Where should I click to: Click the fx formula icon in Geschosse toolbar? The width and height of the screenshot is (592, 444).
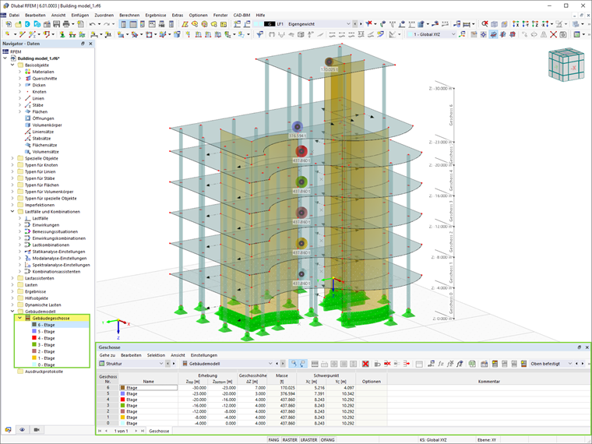(x=440, y=364)
